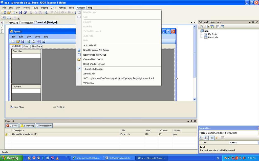Pin the Solution Explorer panel
The width and height of the screenshot is (259, 161).
(253, 22)
